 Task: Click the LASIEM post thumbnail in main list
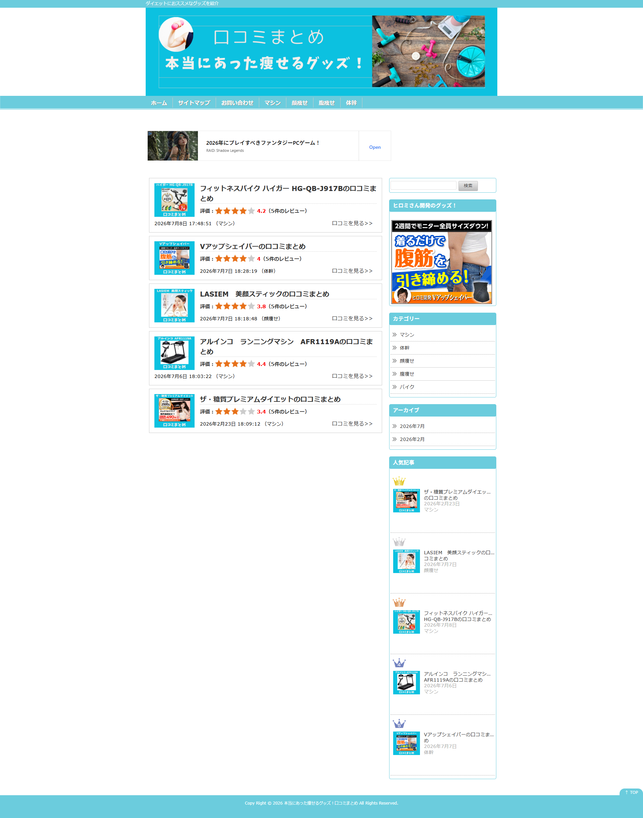coord(174,305)
